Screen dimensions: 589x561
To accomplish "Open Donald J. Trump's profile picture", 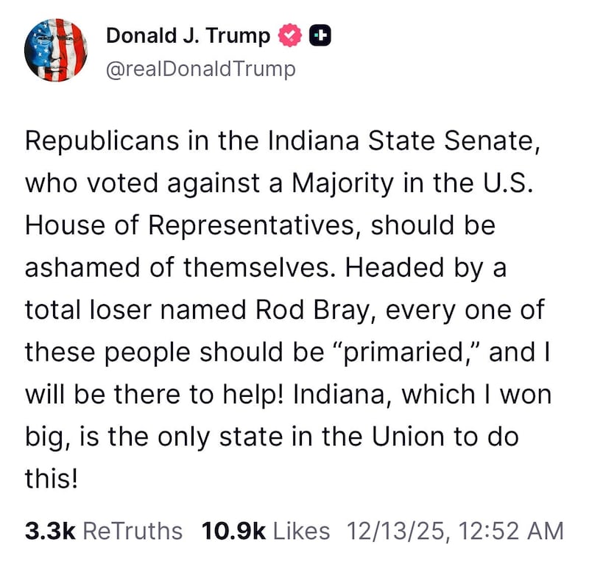I will click(x=55, y=50).
